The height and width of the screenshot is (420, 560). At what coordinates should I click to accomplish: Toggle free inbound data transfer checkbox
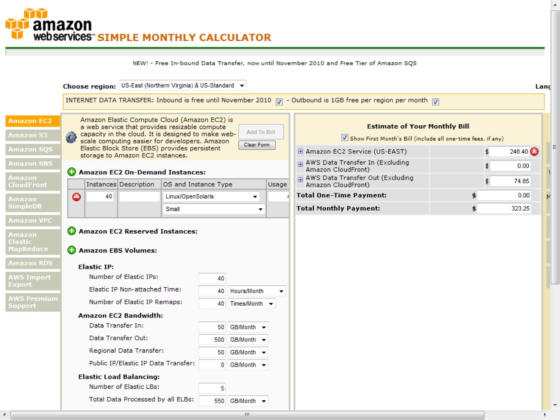[279, 102]
